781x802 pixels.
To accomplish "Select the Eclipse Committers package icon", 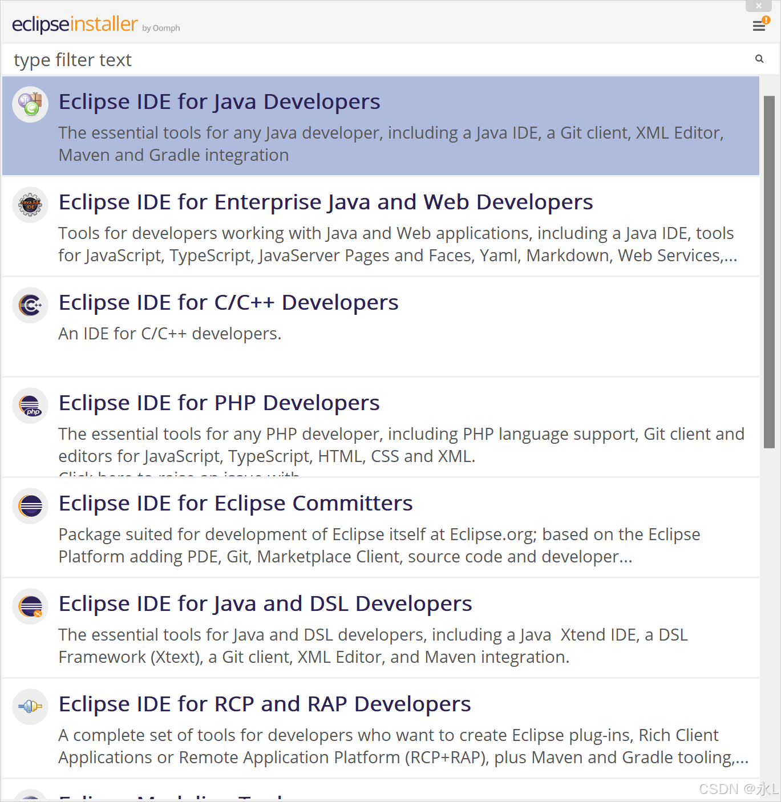I will pyautogui.click(x=30, y=506).
